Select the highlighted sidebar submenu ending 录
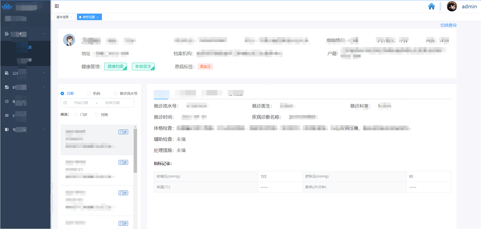The image size is (481, 229). [x=25, y=47]
